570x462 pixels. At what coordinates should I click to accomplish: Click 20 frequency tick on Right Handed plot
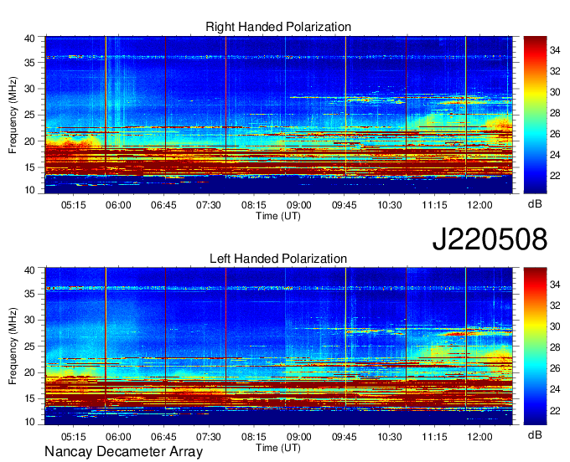[x=29, y=141]
